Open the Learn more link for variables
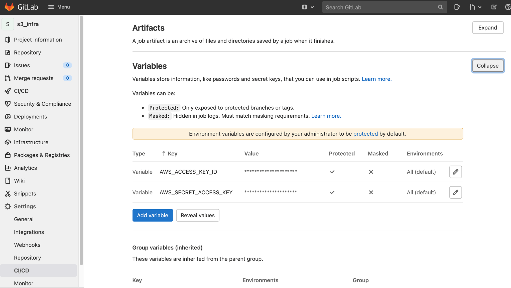 coord(376,79)
